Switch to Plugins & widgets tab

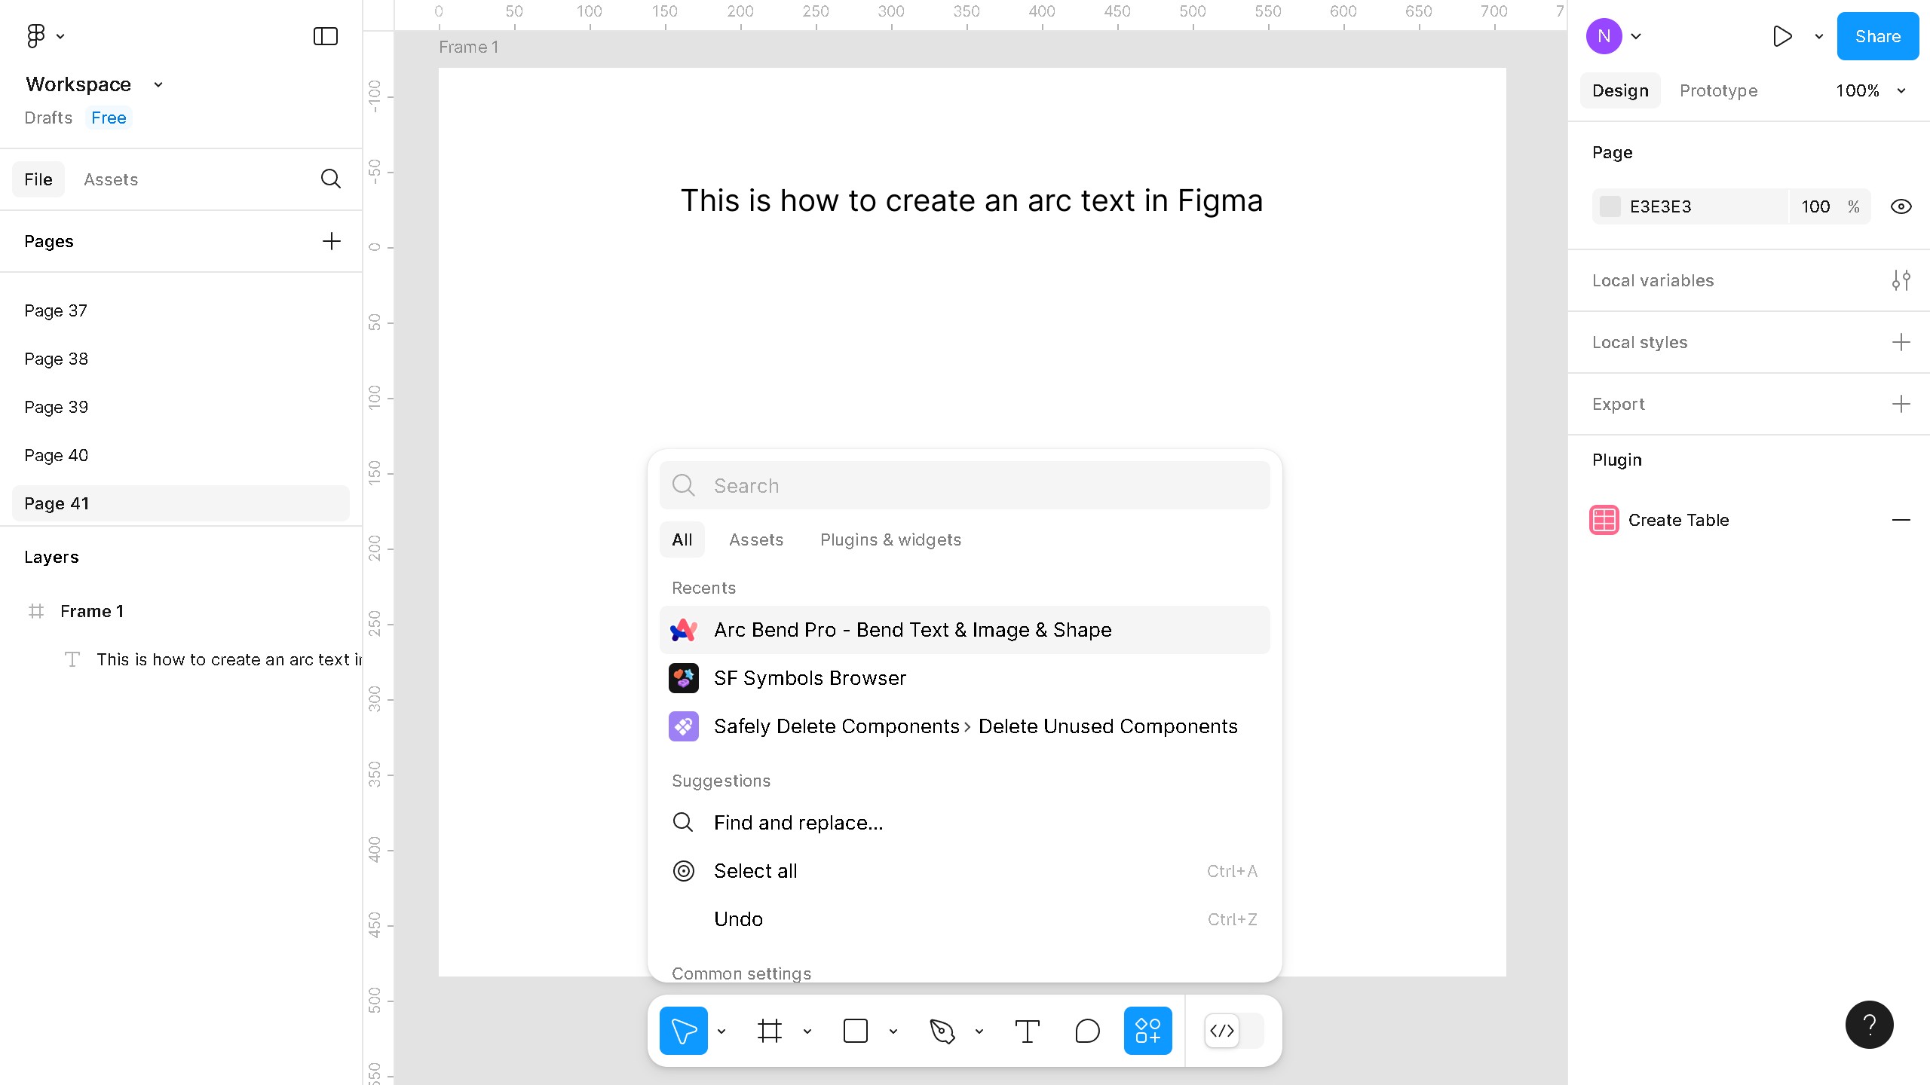(x=890, y=539)
